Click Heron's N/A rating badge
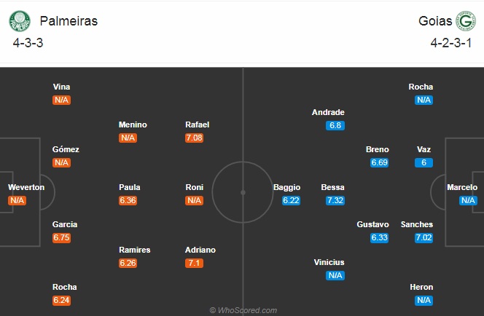Viewport: 484px width, 316px height. coord(423,300)
